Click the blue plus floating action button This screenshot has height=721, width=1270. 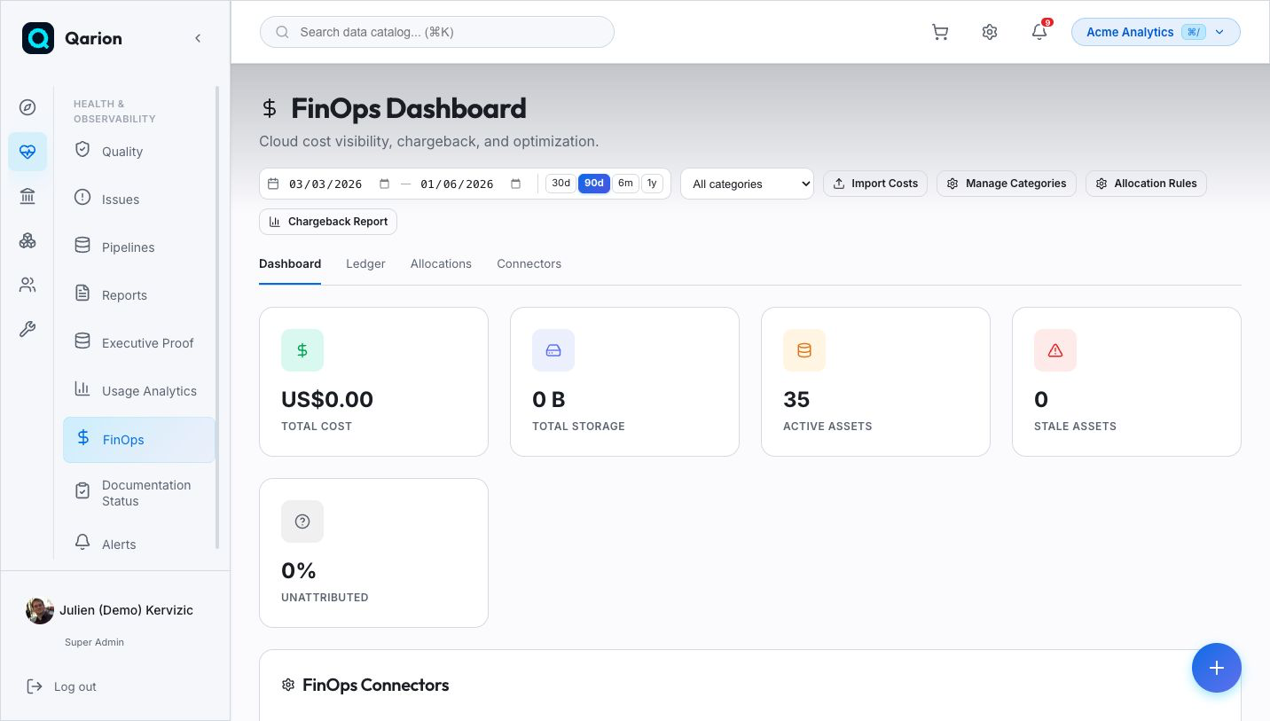[1217, 668]
